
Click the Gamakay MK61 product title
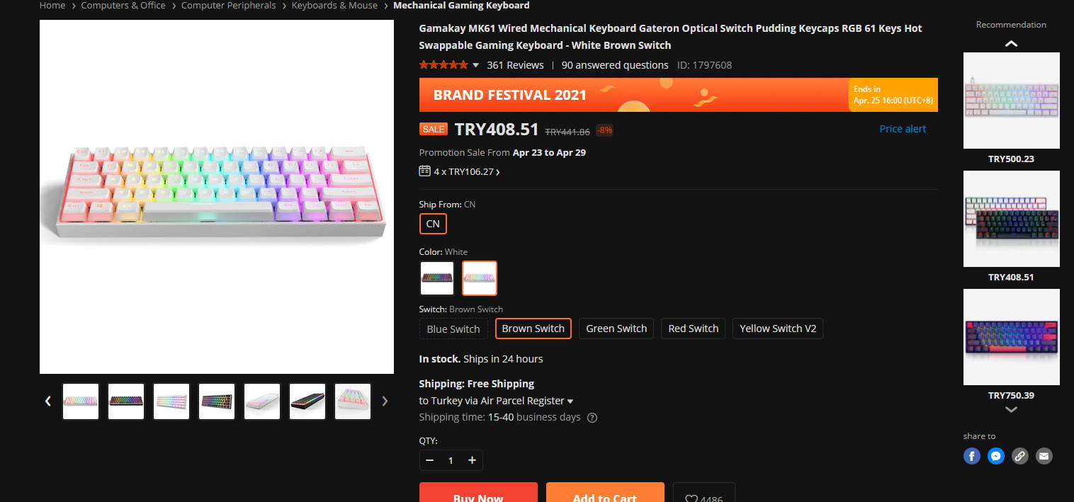[670, 37]
